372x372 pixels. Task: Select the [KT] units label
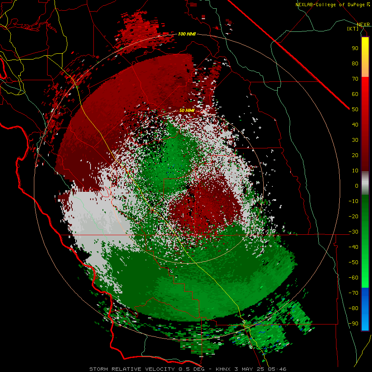click(353, 29)
